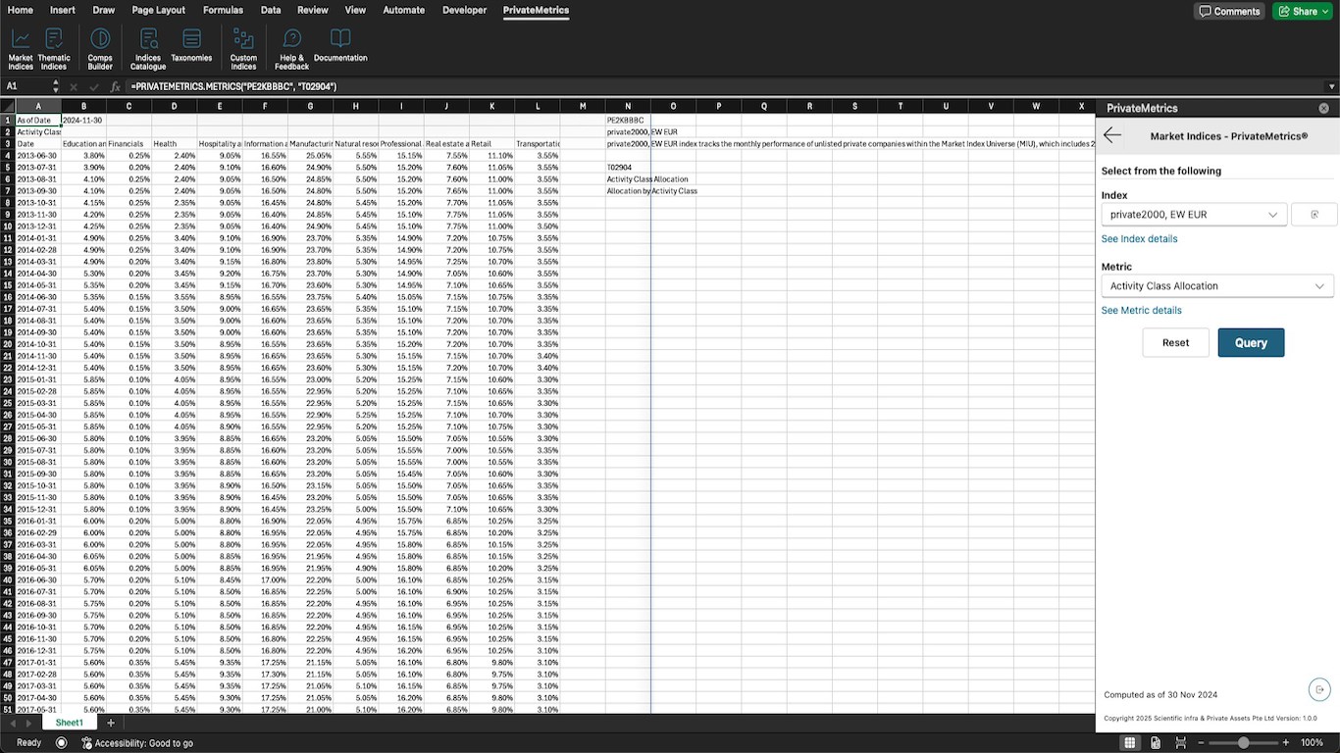Open the Comments button
This screenshot has width=1340, height=753.
click(x=1229, y=11)
